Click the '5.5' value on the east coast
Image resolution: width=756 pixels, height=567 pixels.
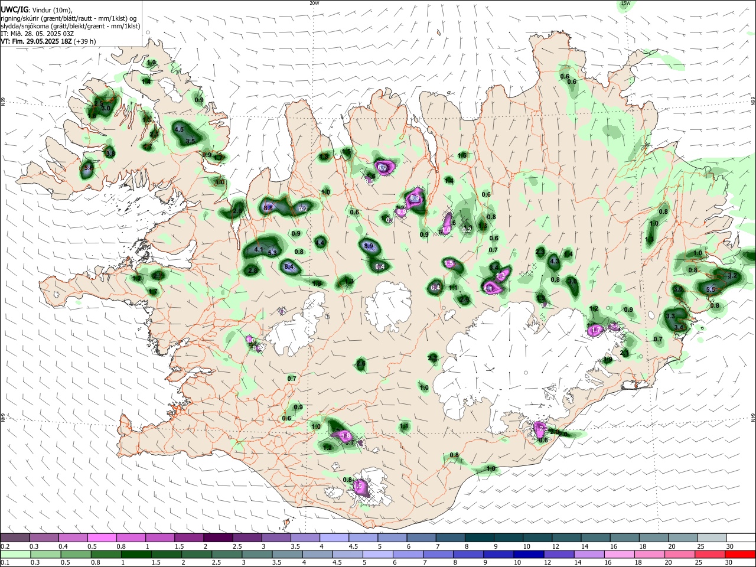711,289
